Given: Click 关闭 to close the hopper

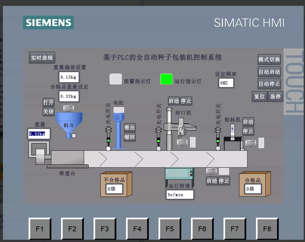Looking at the screenshot, I should pyautogui.click(x=48, y=112).
